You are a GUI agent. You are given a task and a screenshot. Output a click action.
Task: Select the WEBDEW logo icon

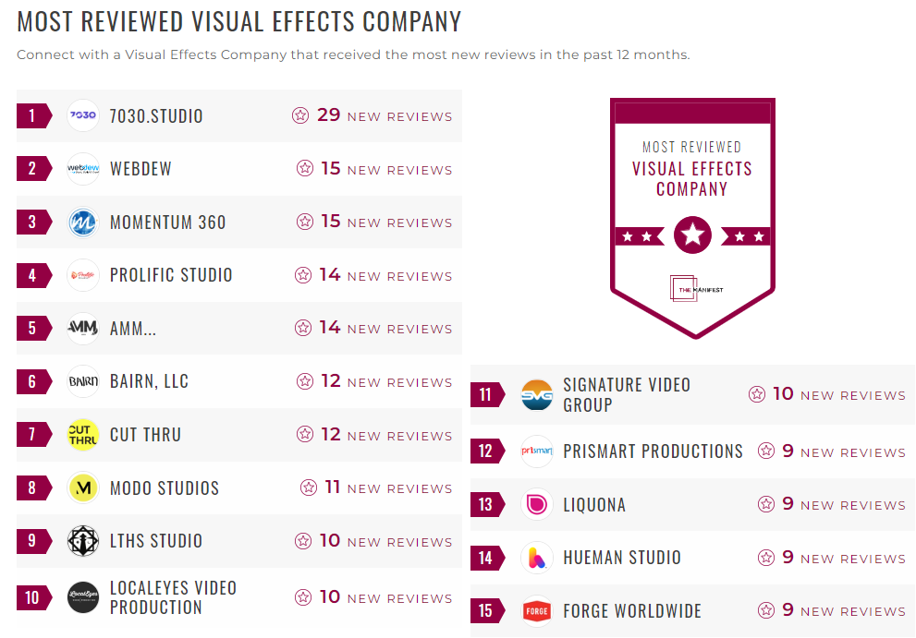coord(82,169)
